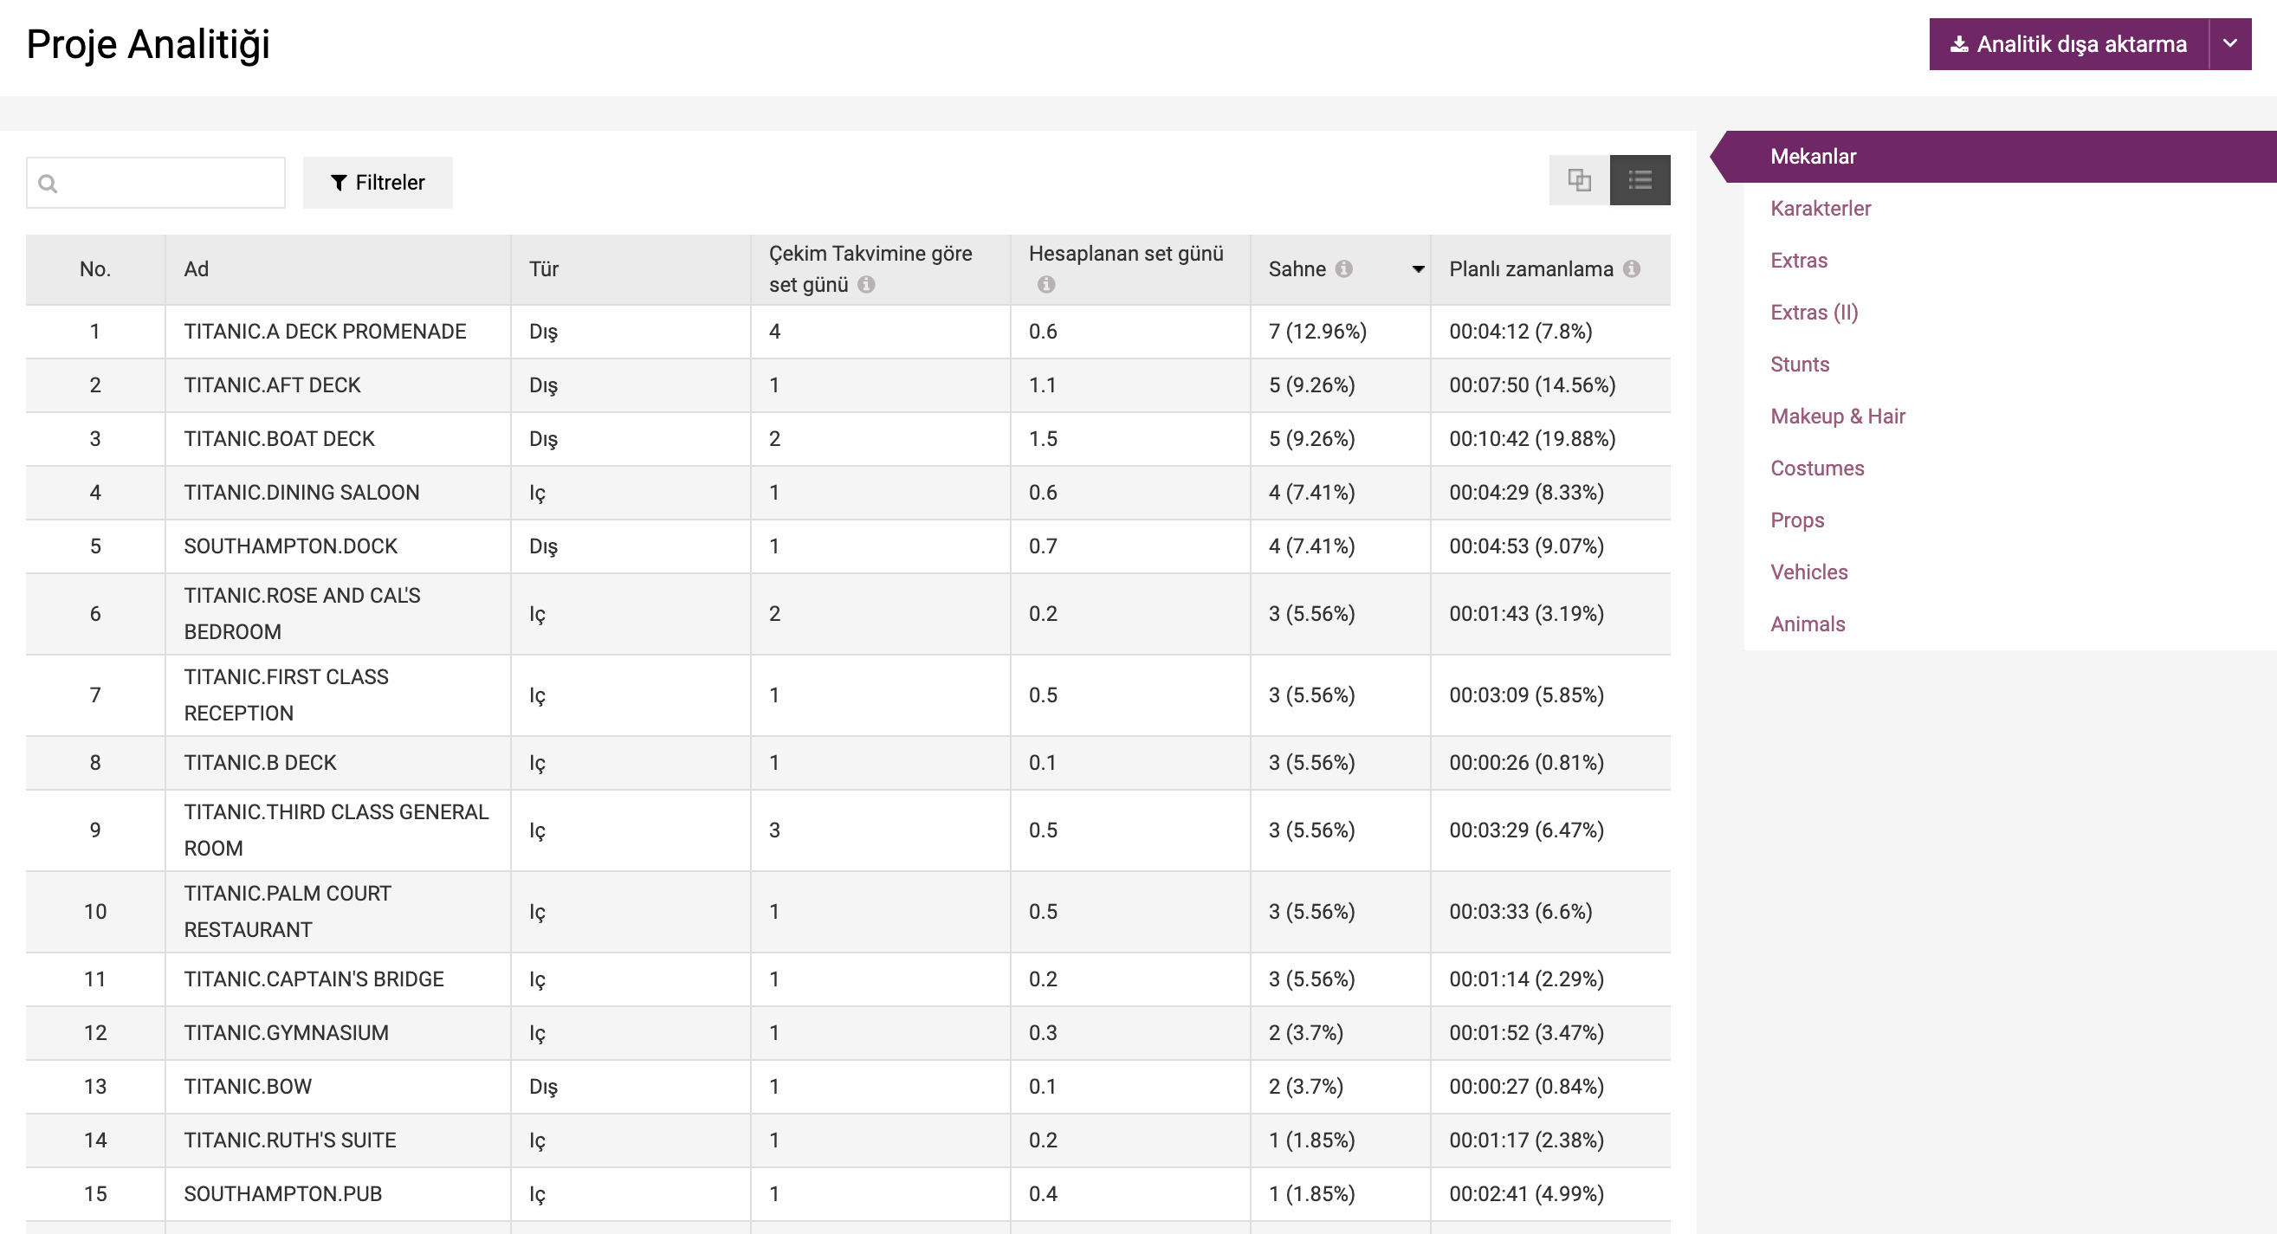Select the Mekanlar tab

pyautogui.click(x=1813, y=157)
